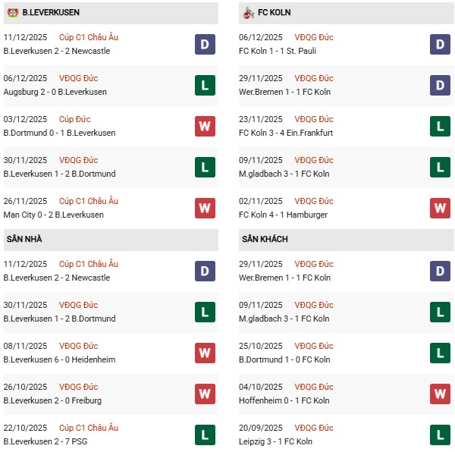Image resolution: width=455 pixels, height=452 pixels.
Task: Click the D badge for Leverkusen 2-2 Newcastle at top
Action: point(205,45)
